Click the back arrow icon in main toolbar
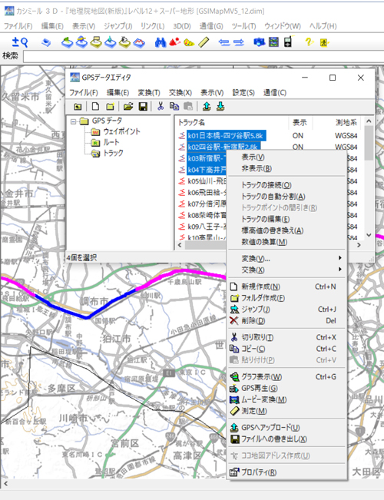 coord(224,42)
